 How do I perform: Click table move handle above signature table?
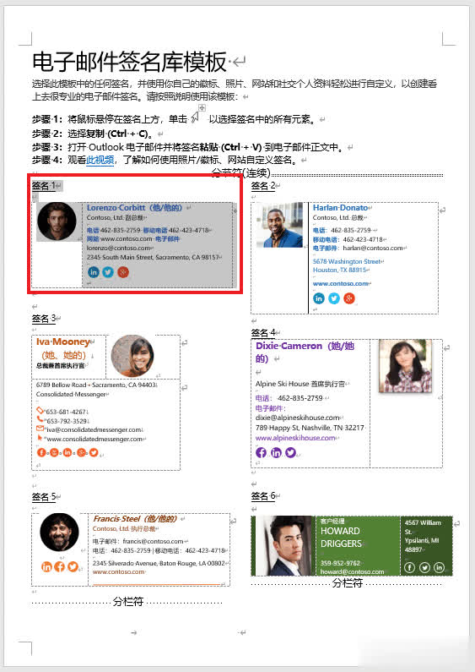202,108
